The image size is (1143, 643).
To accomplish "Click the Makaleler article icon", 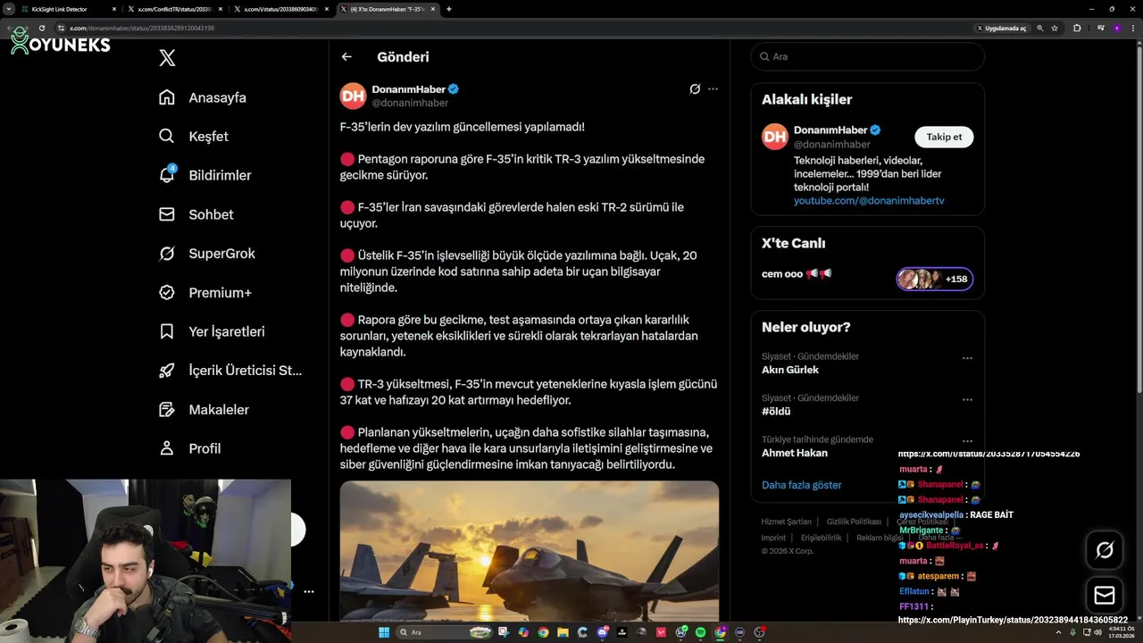I will [x=167, y=410].
